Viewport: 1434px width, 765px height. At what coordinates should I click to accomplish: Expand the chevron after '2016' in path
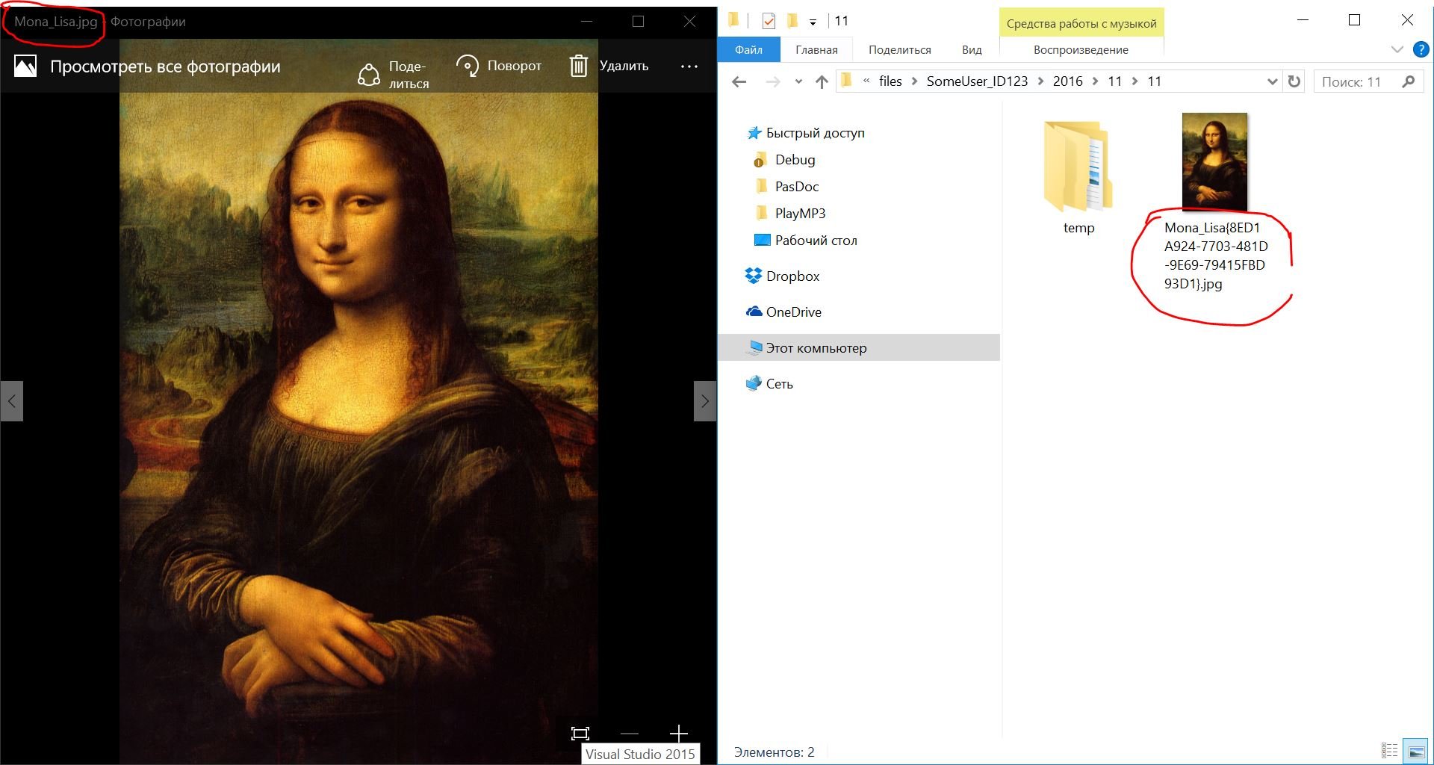point(1095,81)
